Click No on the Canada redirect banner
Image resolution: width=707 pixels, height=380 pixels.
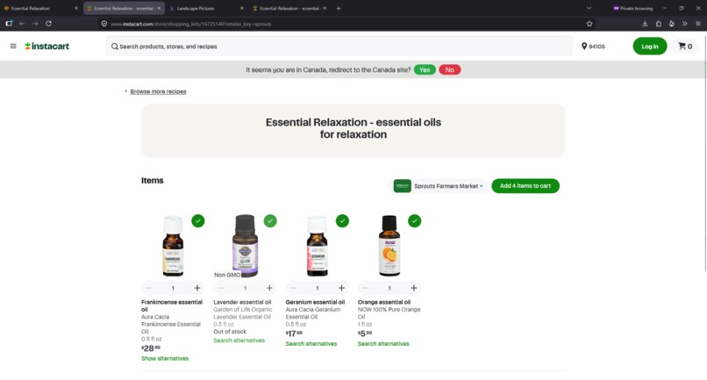(x=449, y=70)
